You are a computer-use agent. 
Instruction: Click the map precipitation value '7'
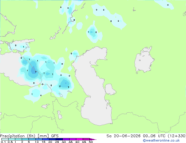pos(36,72)
